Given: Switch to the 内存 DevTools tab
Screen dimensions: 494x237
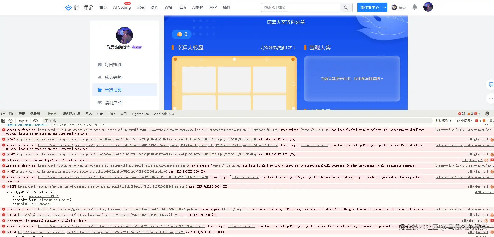Looking at the screenshot, I should click(x=112, y=114).
